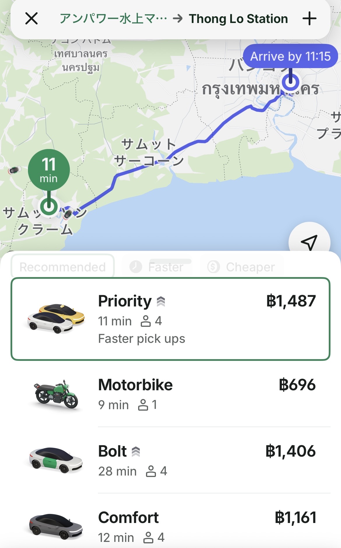
Task: Tap the green Motorbike icon
Action: [x=56, y=394]
